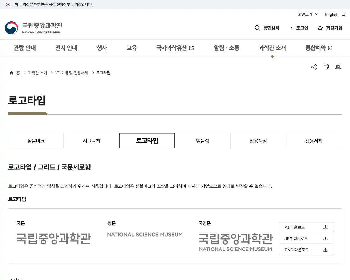Open the 통합검색 search icon
Screen dimensions: 350x280
[x=257, y=28]
